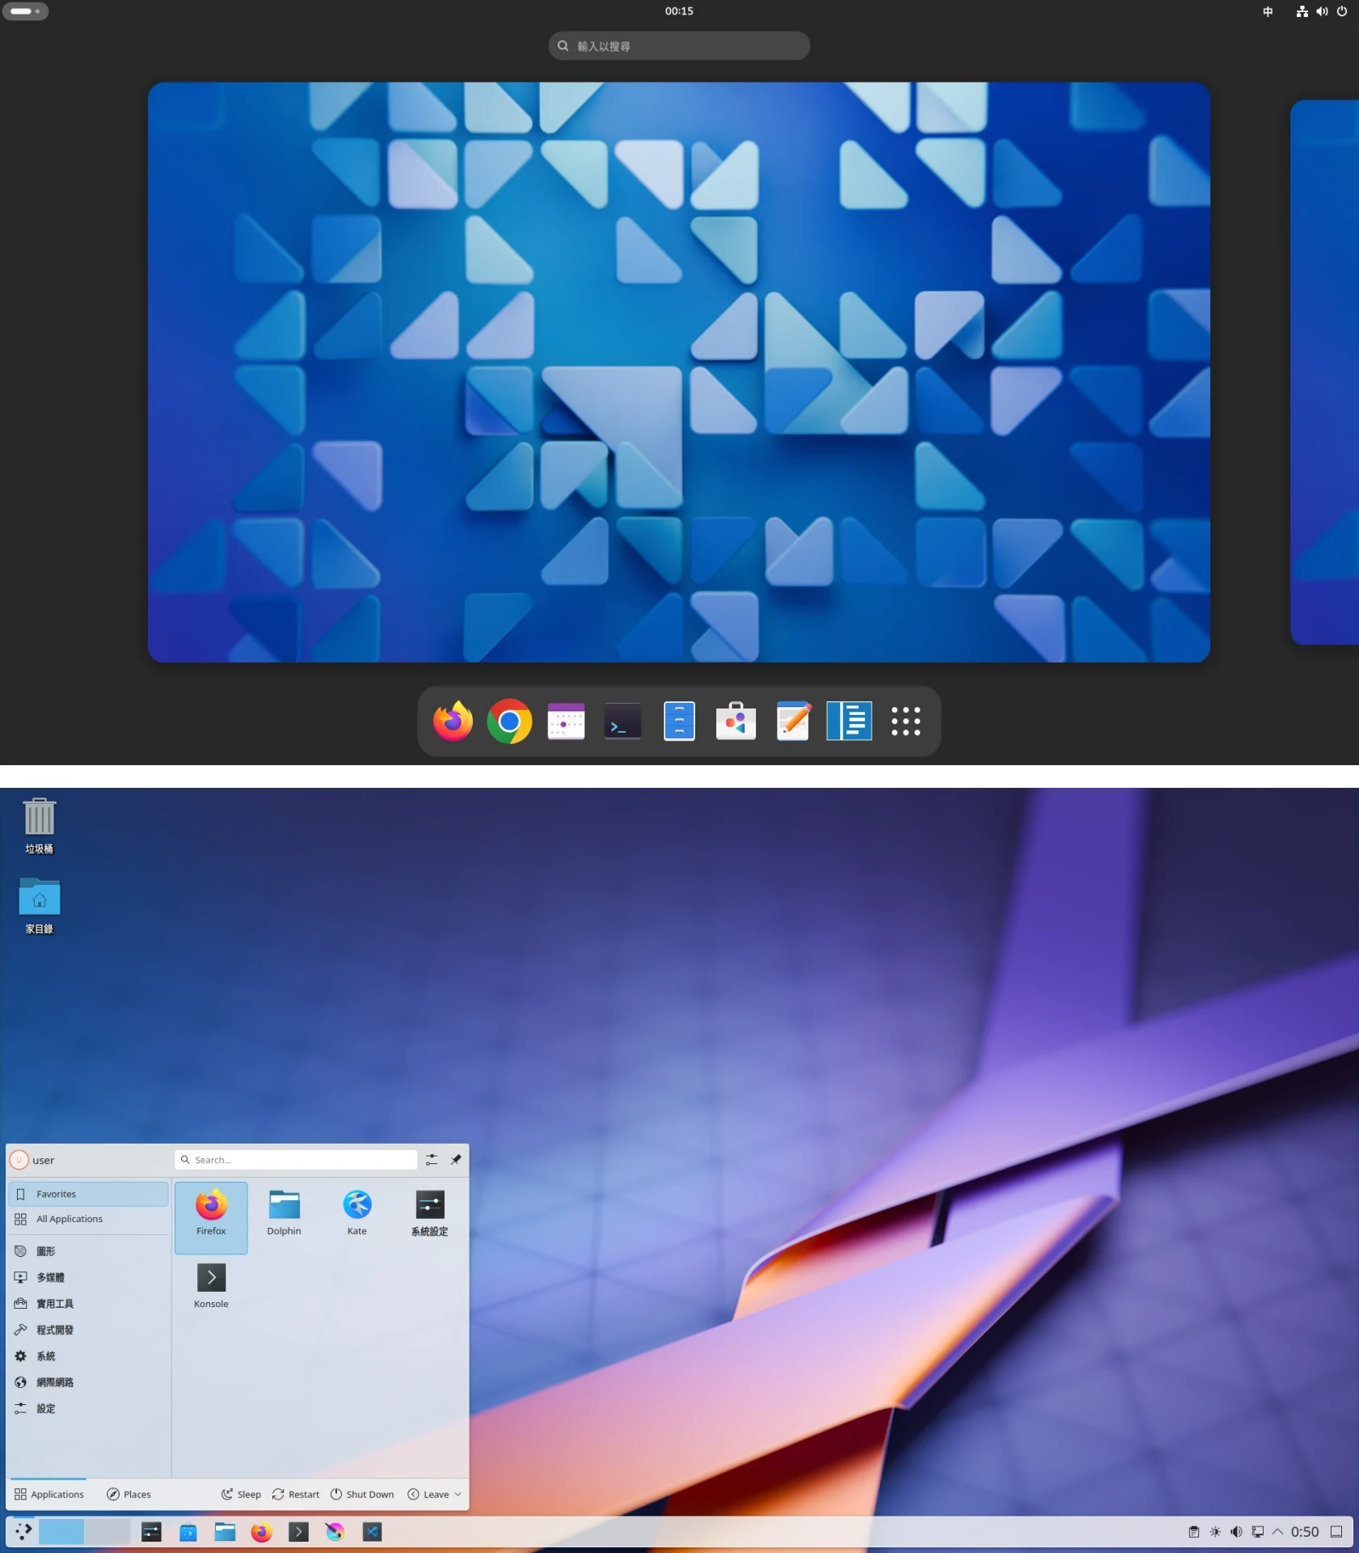Click the user avatar in the KDE launcher
Viewport: 1359px width, 1553px height.
coord(19,1160)
